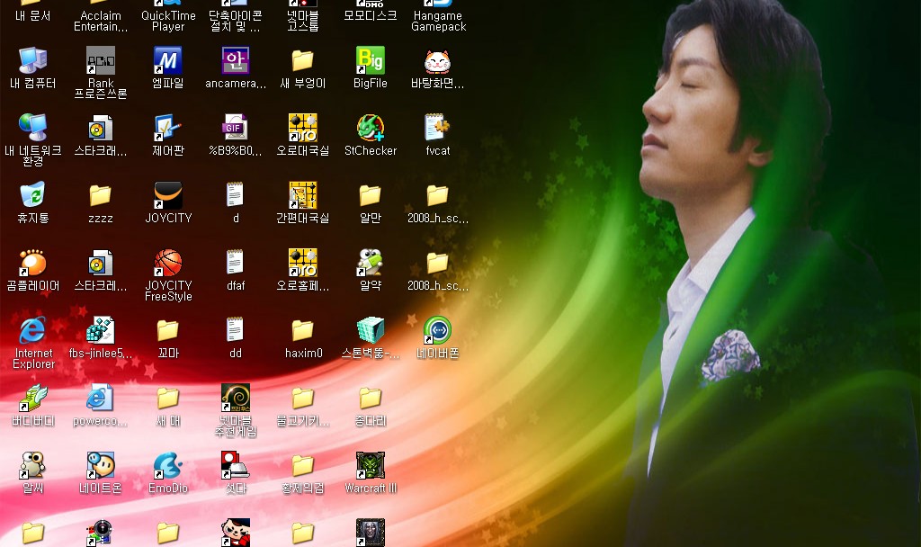This screenshot has height=547, width=921.
Task: Launch the 알씨 shortcut
Action: pyautogui.click(x=33, y=466)
